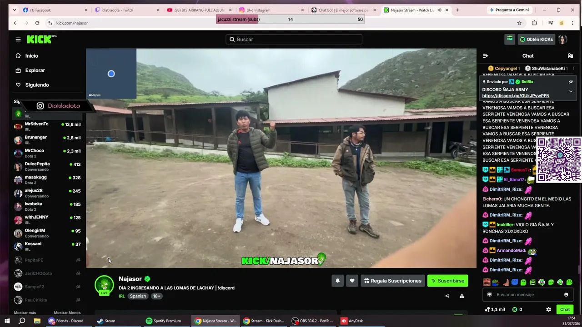The height and width of the screenshot is (327, 582).
Task: Click the Spanish language tag
Action: tap(138, 296)
